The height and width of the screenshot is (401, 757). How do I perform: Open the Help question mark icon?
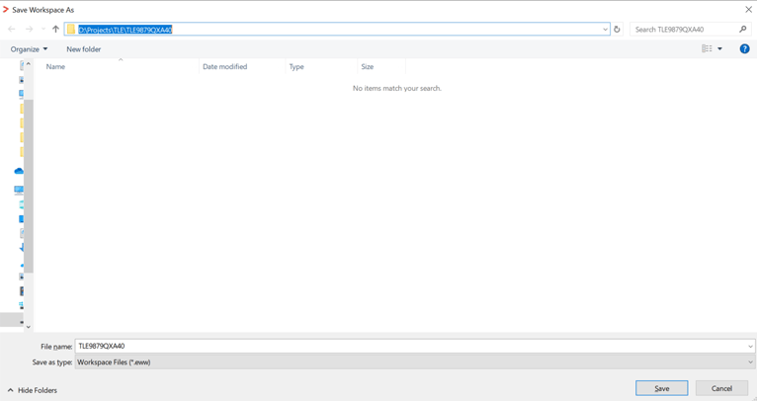pyautogui.click(x=744, y=48)
